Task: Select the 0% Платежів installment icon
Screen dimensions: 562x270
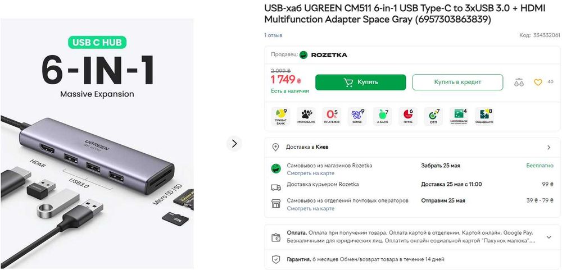Action: 332,116
